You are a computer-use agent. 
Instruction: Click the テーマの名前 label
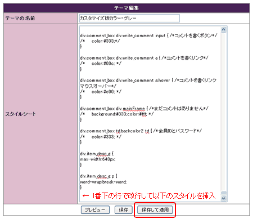point(20,18)
